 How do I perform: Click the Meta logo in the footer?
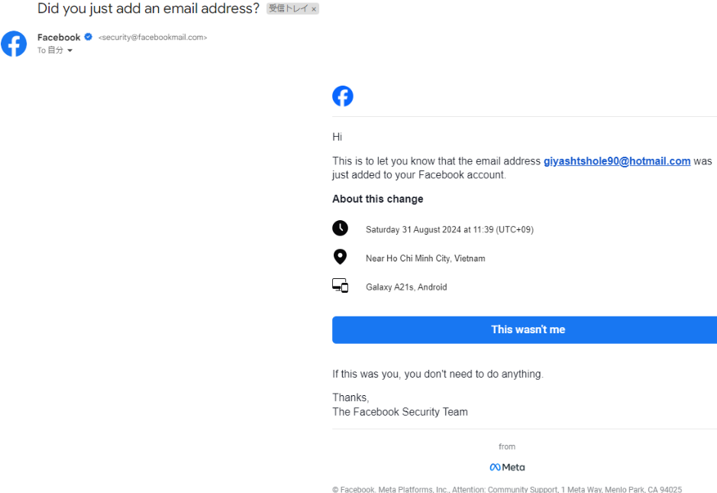click(507, 467)
